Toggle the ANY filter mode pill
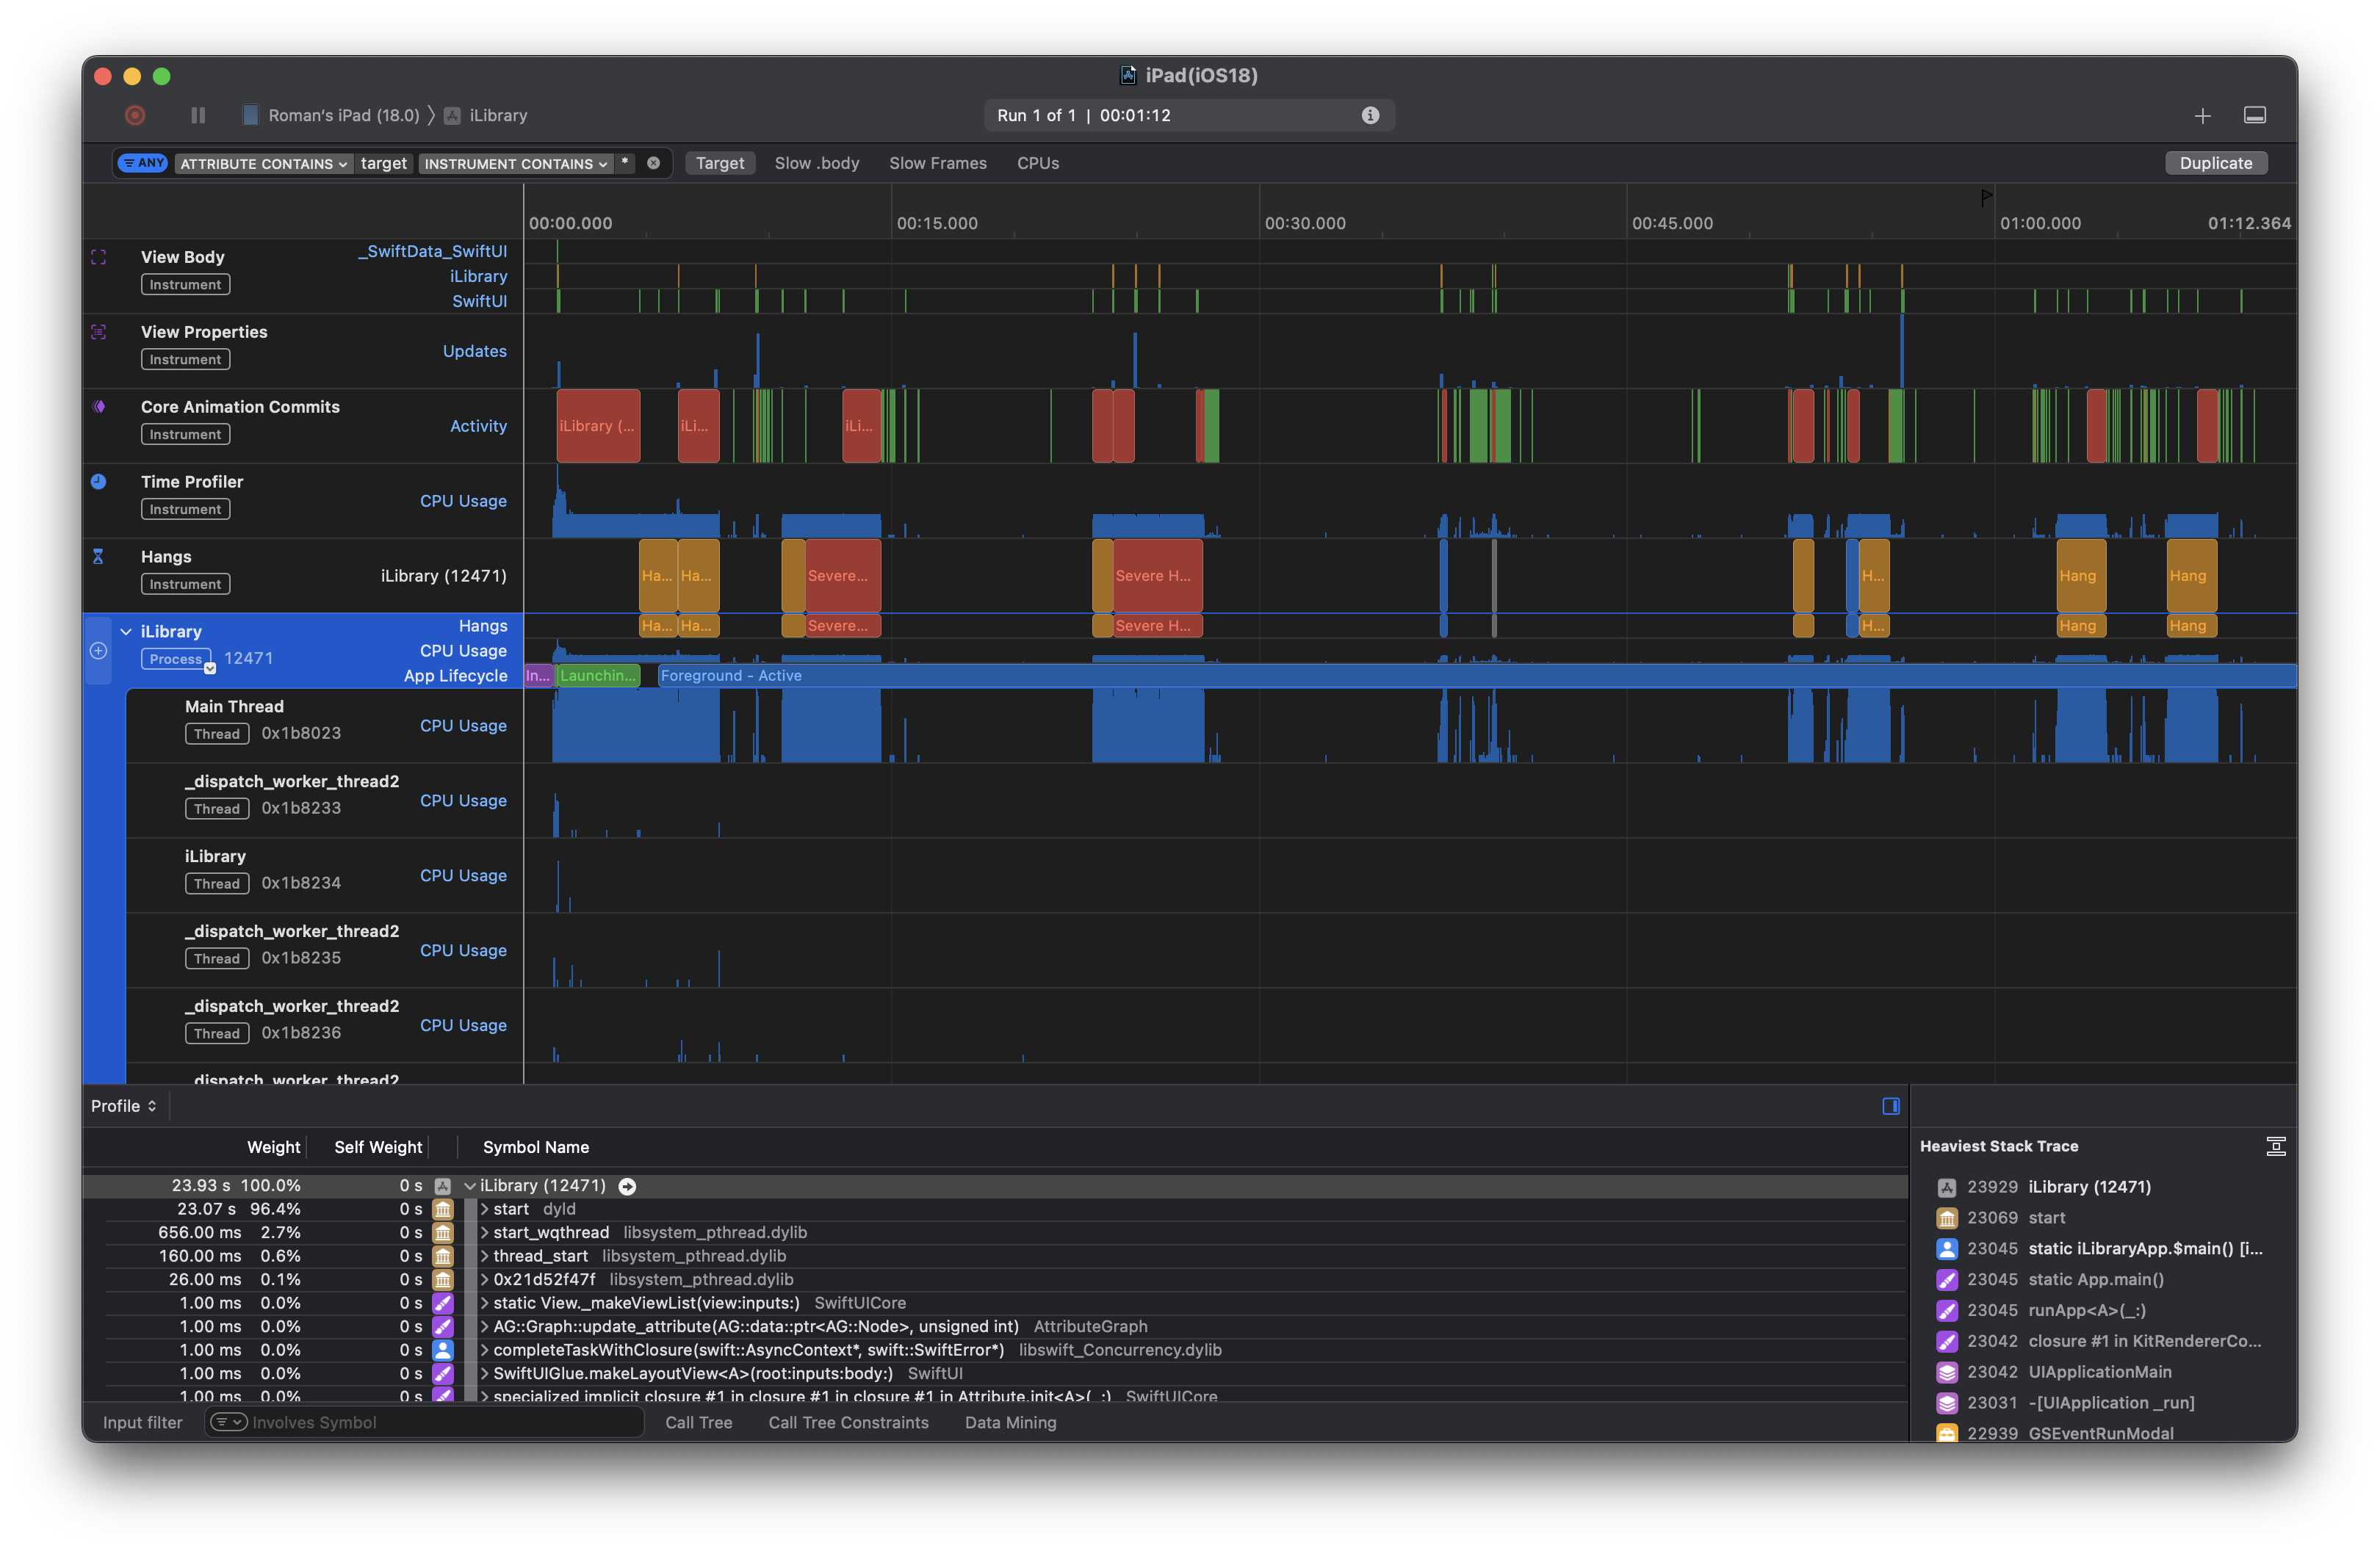The height and width of the screenshot is (1551, 2380). 144,163
